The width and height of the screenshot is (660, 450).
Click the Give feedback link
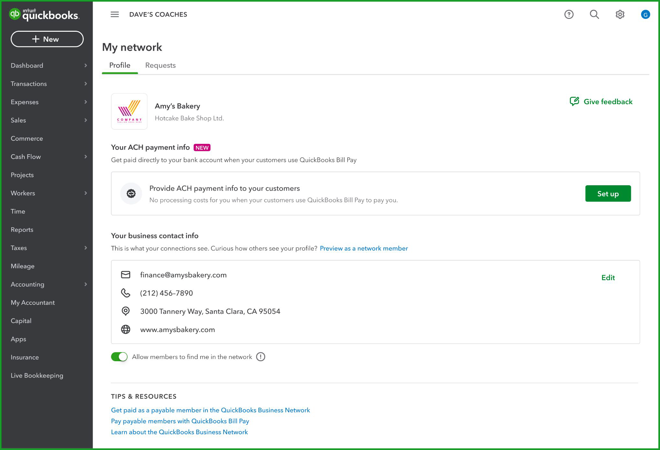pyautogui.click(x=608, y=102)
